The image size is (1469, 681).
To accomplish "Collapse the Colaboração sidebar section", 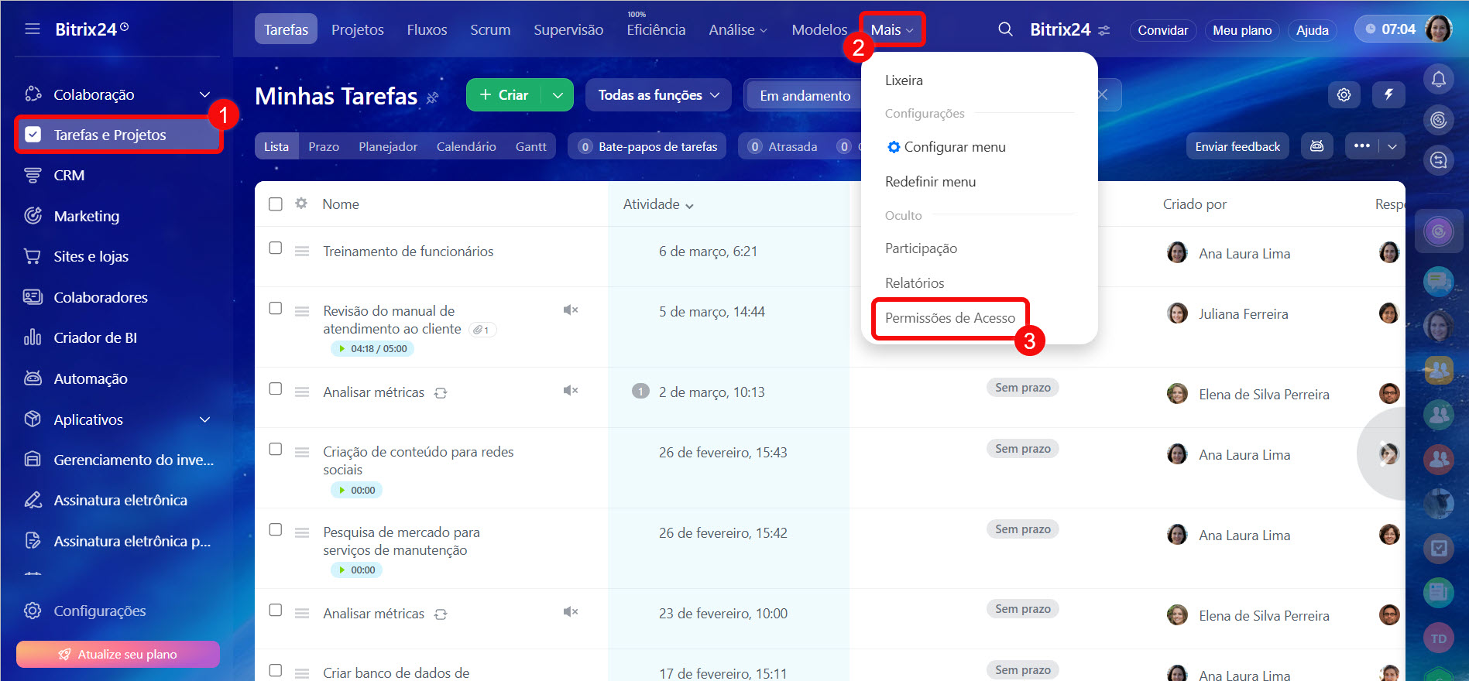I will pos(204,94).
